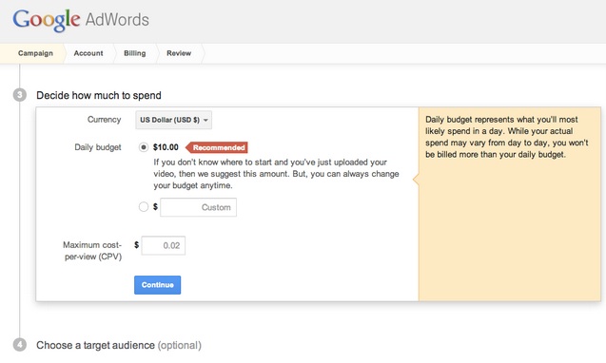This screenshot has height=363, width=606.
Task: Click the daily budget help tooltip panel
Action: pos(509,204)
